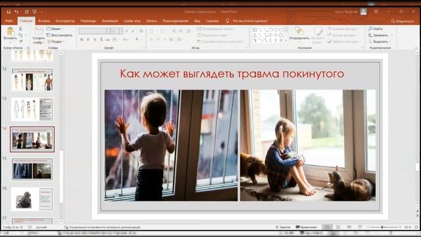Screen dimensions: 421x237
Task: Undo the last action
Action: click(16, 12)
